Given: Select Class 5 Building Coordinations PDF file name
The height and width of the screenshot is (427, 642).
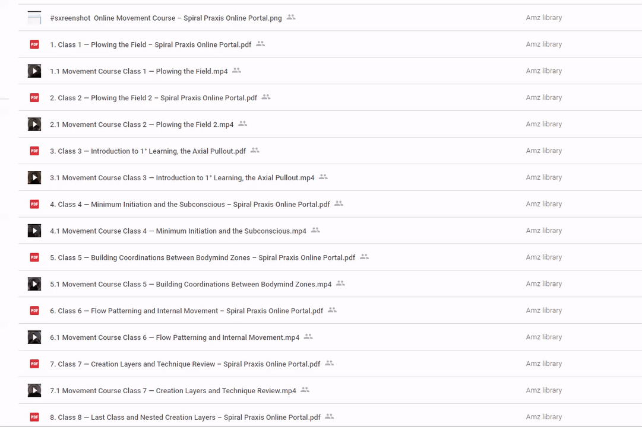Looking at the screenshot, I should [x=202, y=258].
